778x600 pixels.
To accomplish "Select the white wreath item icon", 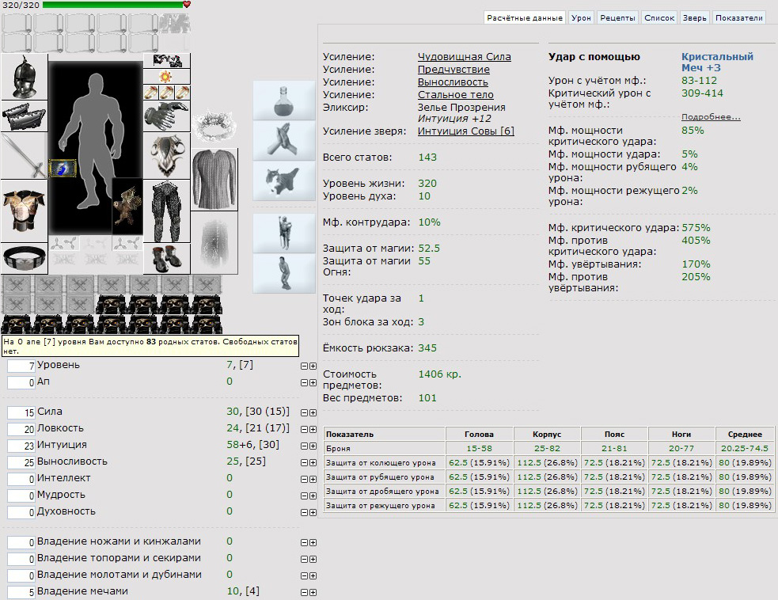I will (214, 126).
